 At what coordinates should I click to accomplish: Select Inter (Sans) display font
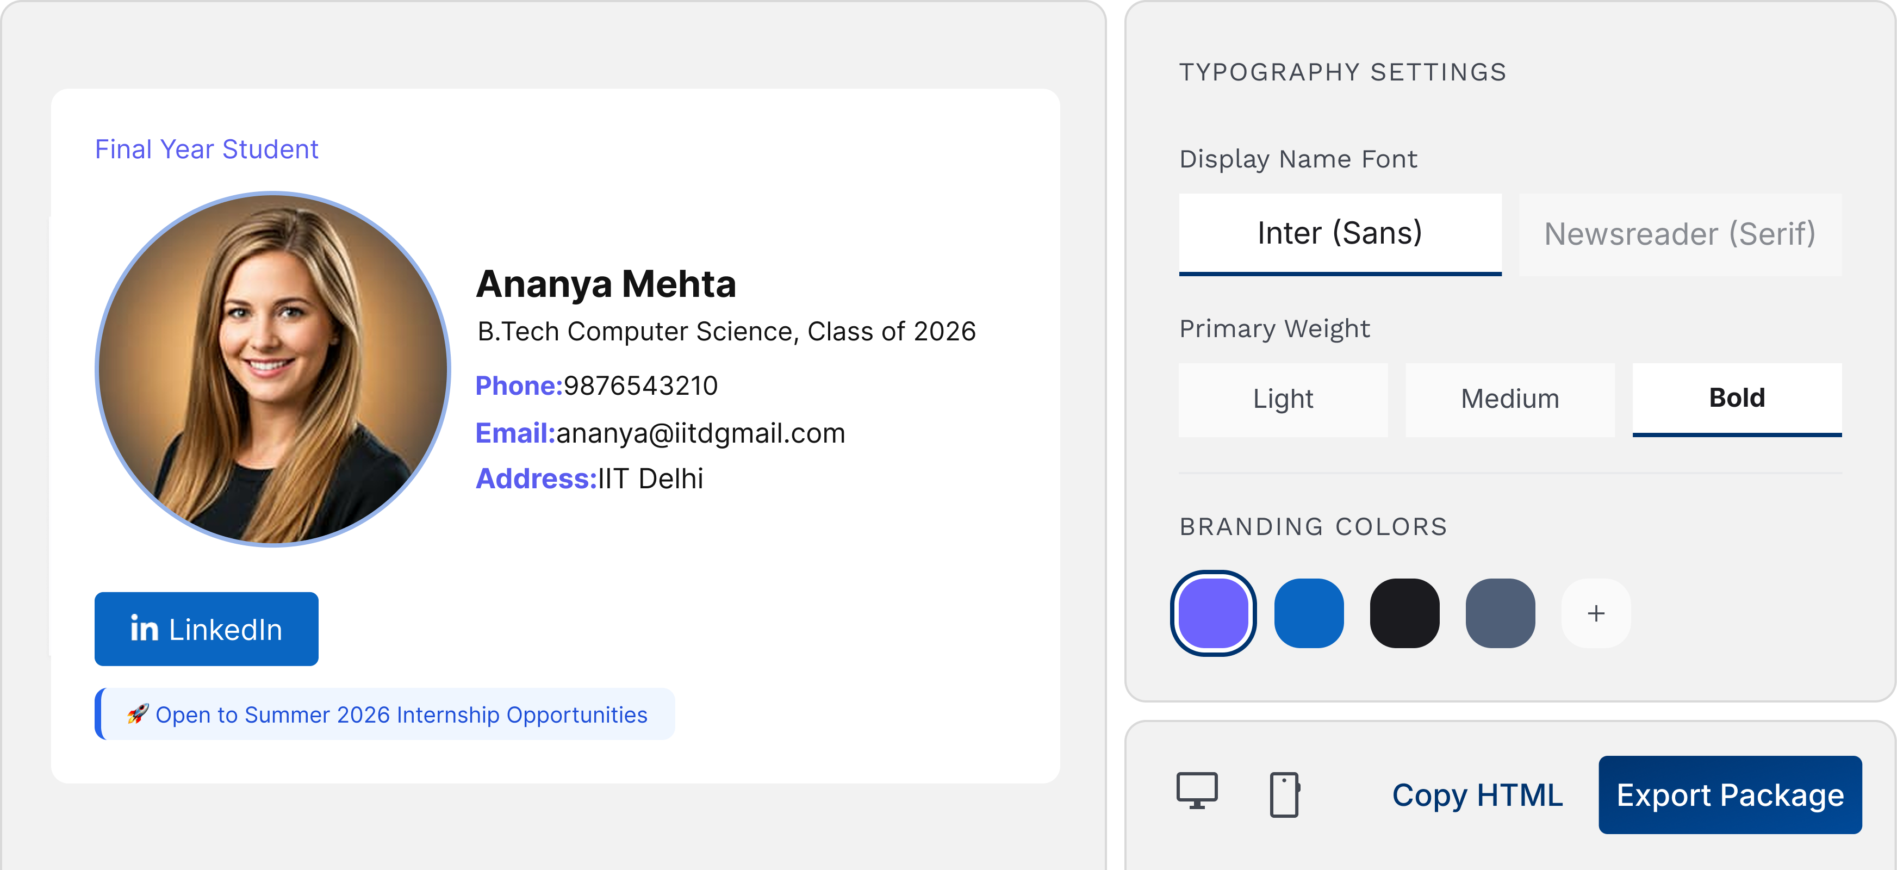(x=1340, y=233)
